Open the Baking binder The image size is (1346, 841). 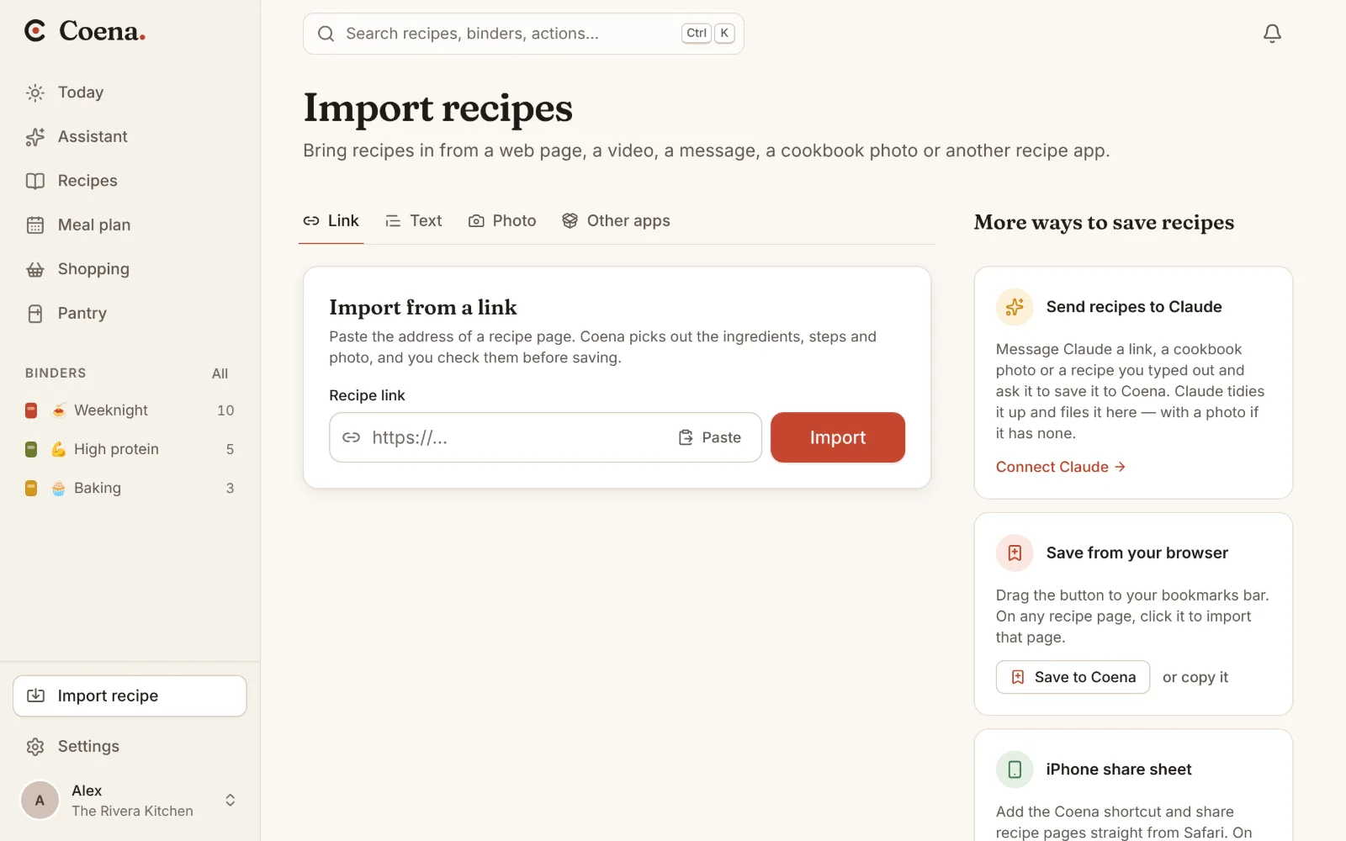pos(130,488)
